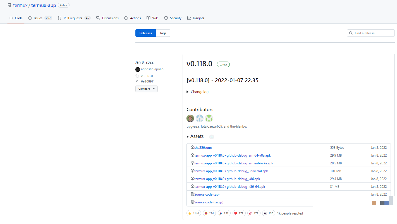React with rocket (172)
397x224 pixels.
tap(254, 213)
